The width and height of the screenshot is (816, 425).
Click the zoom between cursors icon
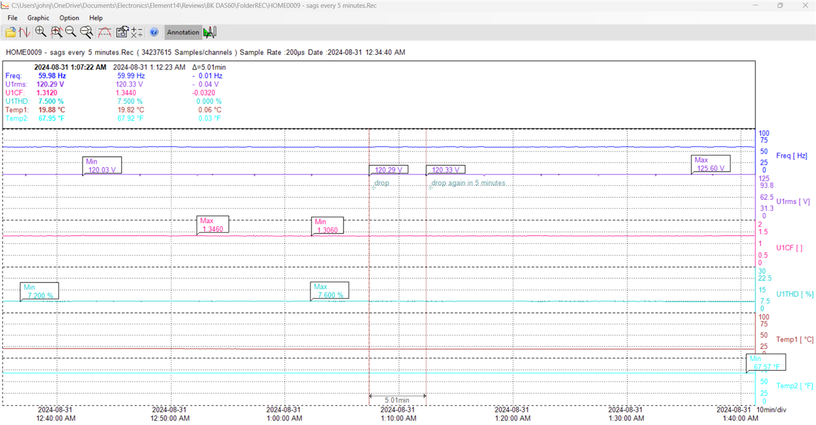pyautogui.click(x=56, y=32)
